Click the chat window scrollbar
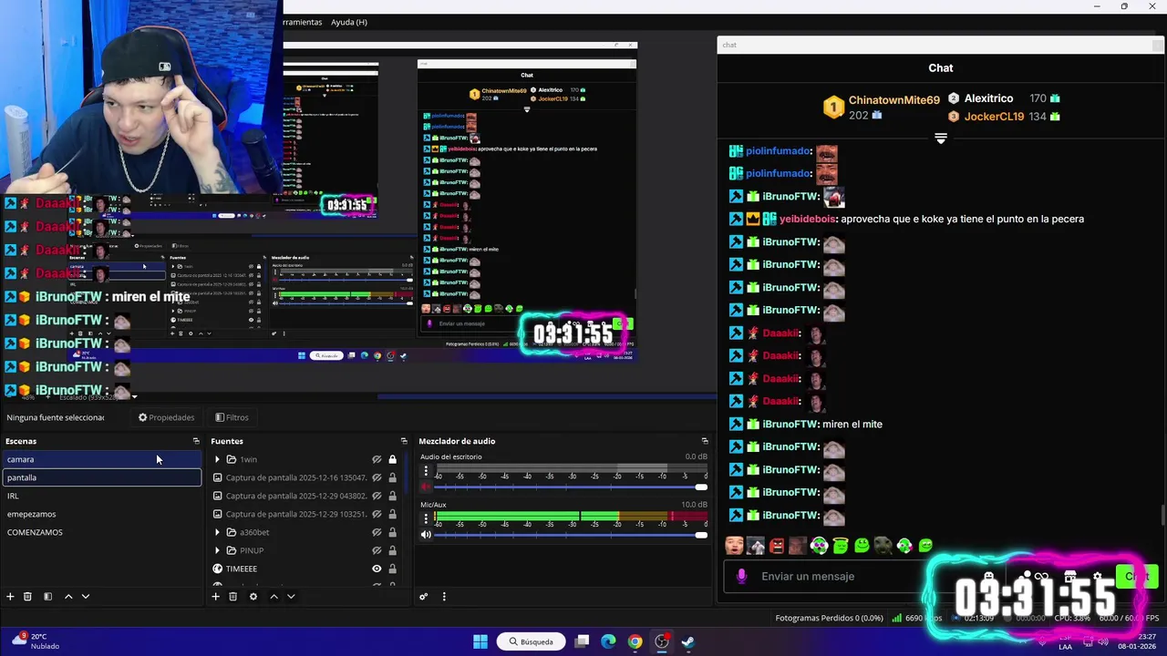 (1162, 515)
